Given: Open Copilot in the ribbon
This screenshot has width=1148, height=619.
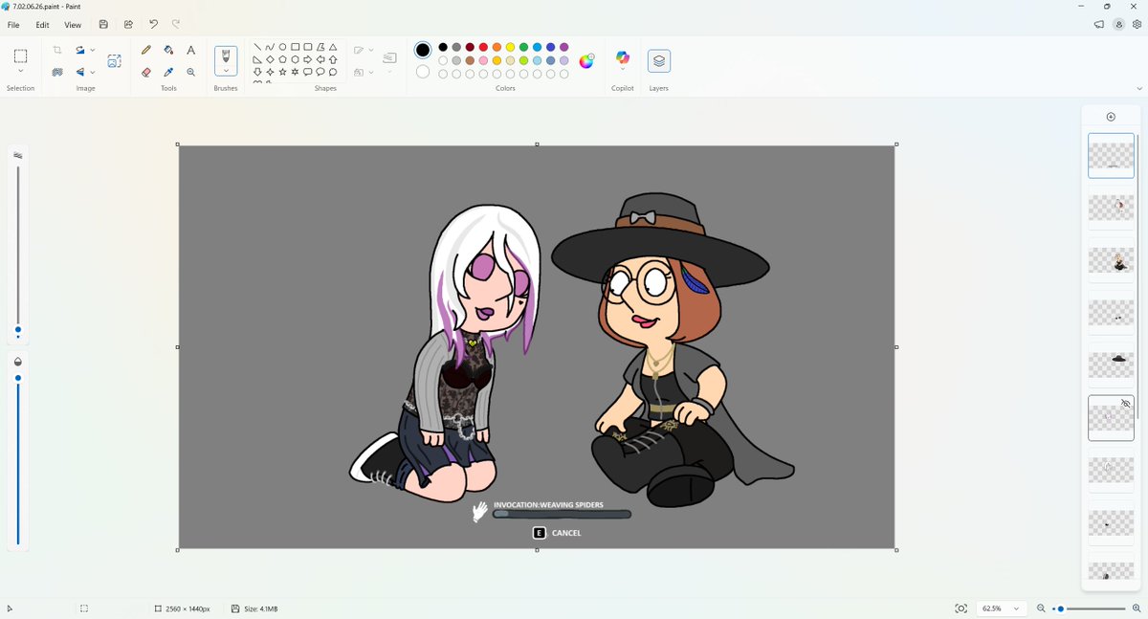Looking at the screenshot, I should coord(623,60).
